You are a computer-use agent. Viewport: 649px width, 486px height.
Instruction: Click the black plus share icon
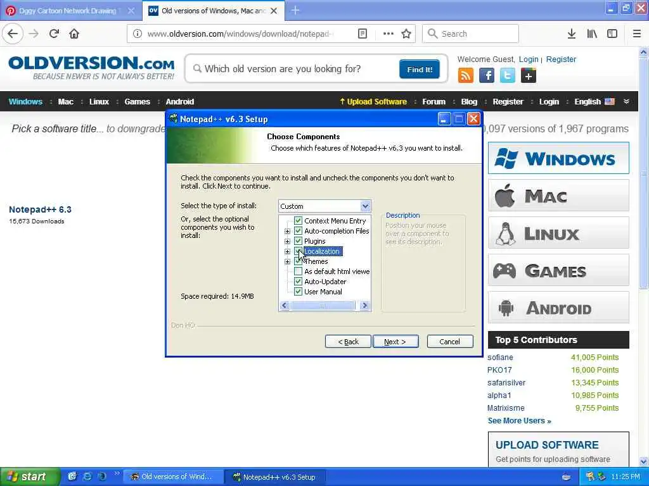coord(529,76)
